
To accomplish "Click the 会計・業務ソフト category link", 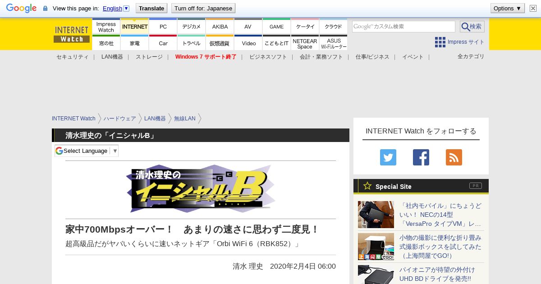I will pyautogui.click(x=321, y=57).
